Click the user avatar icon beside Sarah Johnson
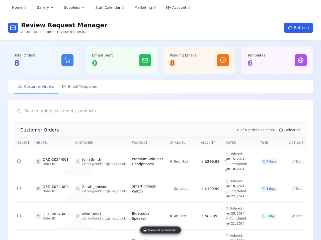 pyautogui.click(x=78, y=189)
